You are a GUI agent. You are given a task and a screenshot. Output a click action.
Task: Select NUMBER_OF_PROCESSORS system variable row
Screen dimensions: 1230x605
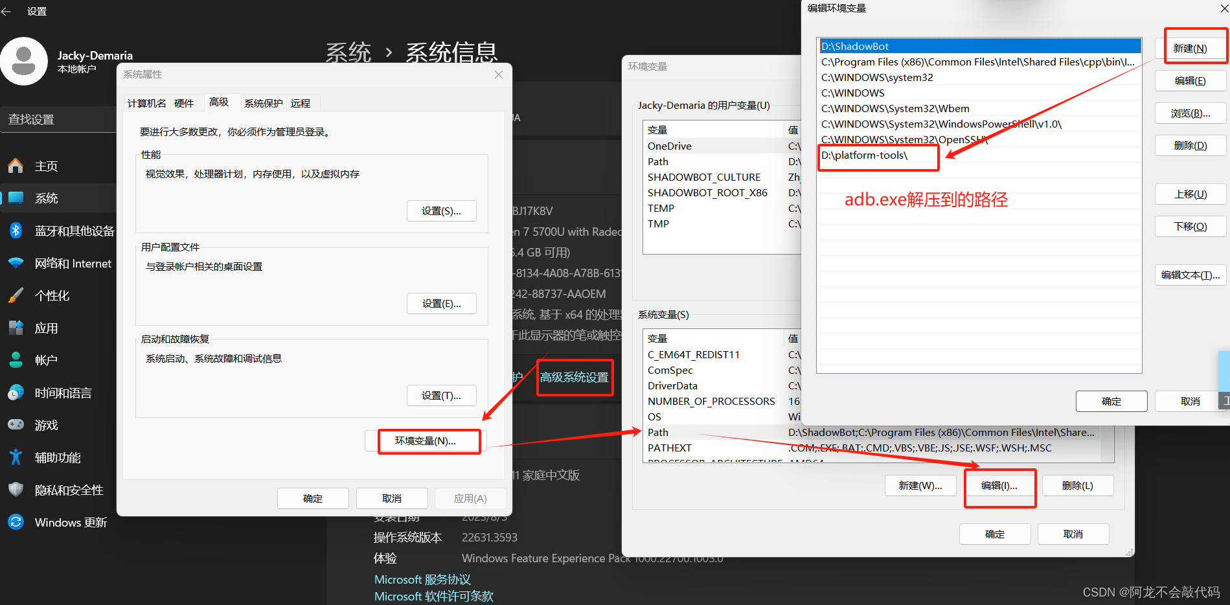click(723, 402)
